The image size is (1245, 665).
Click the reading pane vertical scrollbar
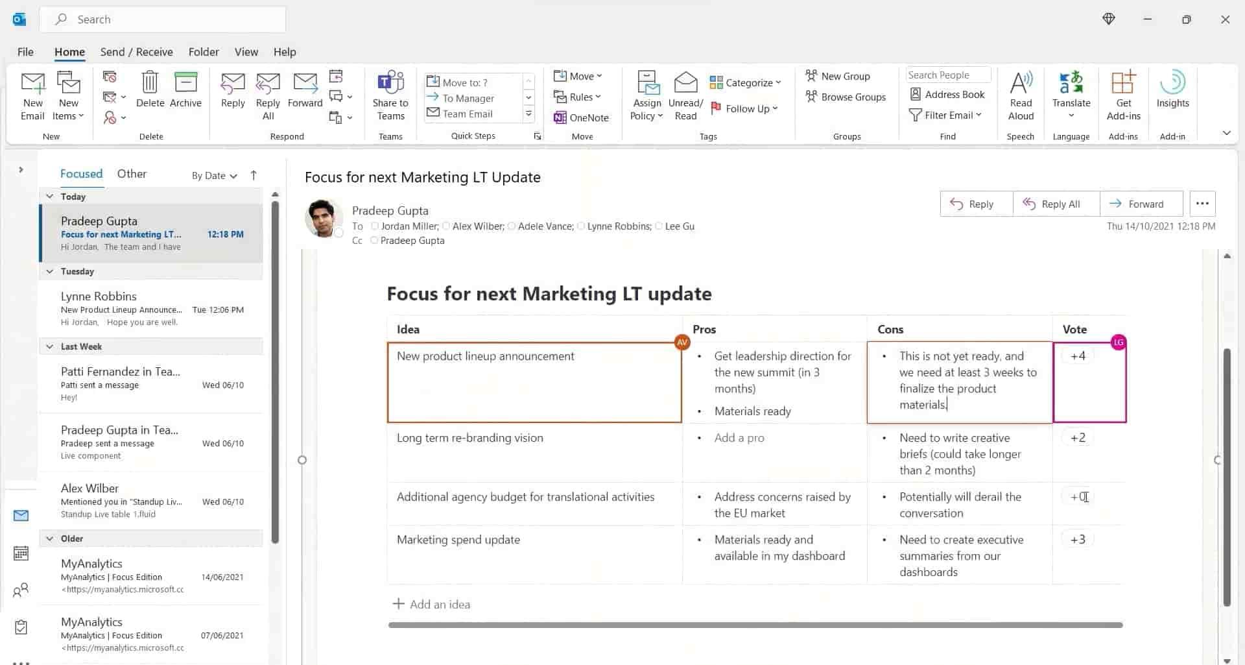[x=1226, y=477]
